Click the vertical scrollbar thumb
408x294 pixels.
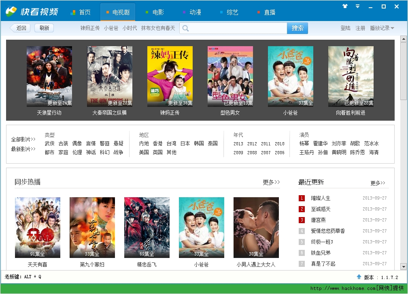click(404, 71)
